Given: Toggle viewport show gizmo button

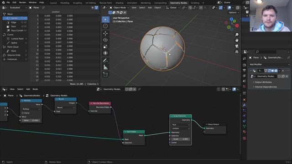Looking at the screenshot, I should [221, 8].
